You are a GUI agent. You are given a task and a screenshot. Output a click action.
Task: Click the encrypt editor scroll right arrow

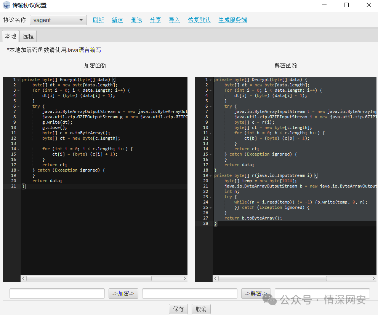pos(185,278)
